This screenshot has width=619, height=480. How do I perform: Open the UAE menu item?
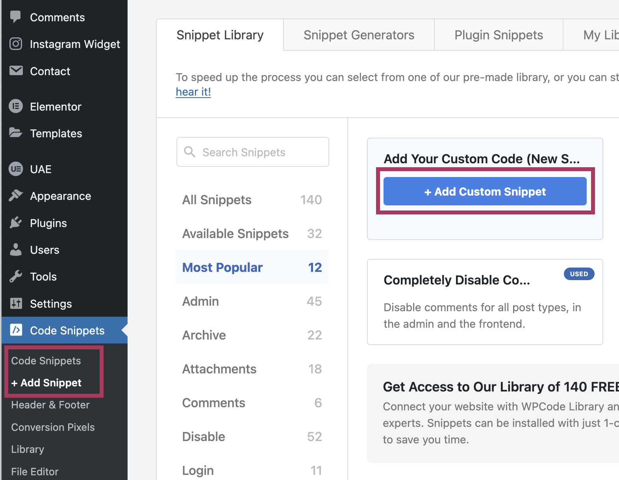(65, 169)
